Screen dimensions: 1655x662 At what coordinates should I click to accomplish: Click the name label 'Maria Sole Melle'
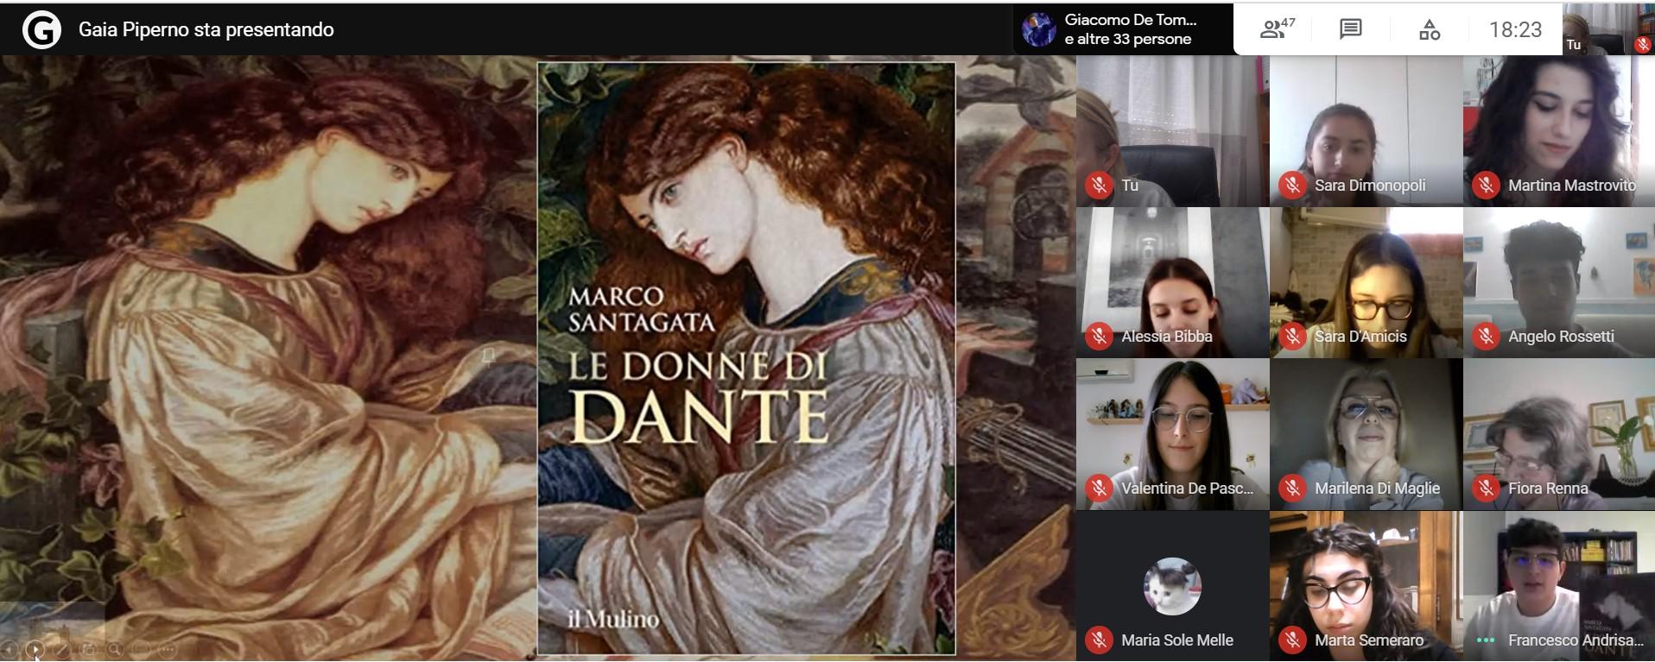(1177, 640)
